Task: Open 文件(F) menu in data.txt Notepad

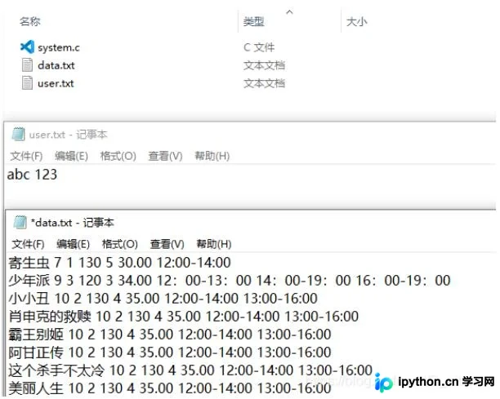Action: [28, 244]
